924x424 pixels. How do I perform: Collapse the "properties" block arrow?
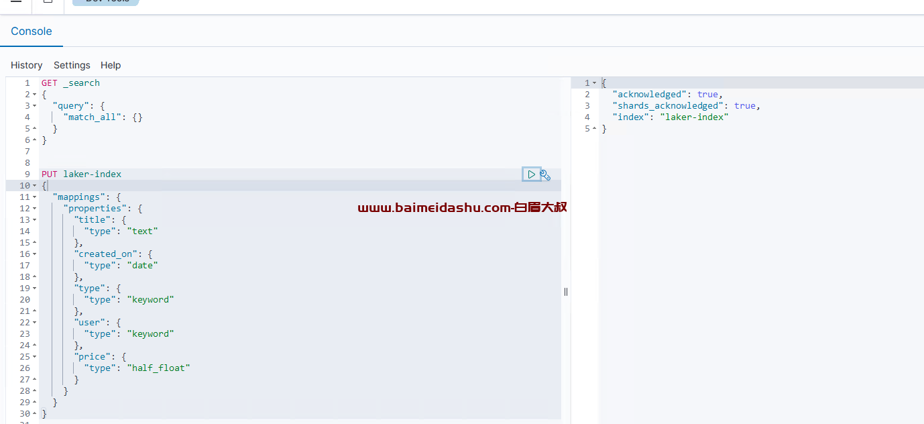pos(35,209)
